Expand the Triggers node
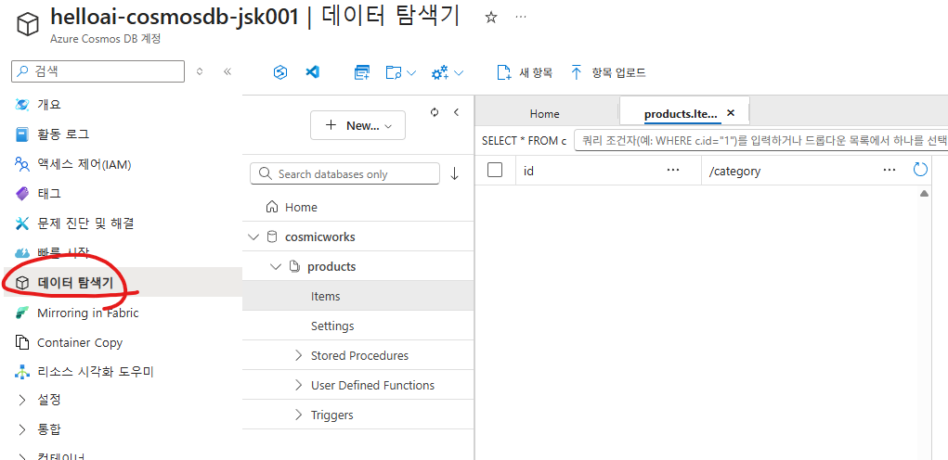This screenshot has height=460, width=948. [297, 415]
